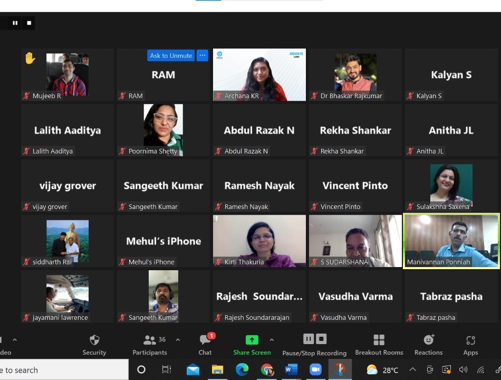Click the raised hand on Mujeeb R's tile
The image size is (501, 380).
tap(30, 58)
